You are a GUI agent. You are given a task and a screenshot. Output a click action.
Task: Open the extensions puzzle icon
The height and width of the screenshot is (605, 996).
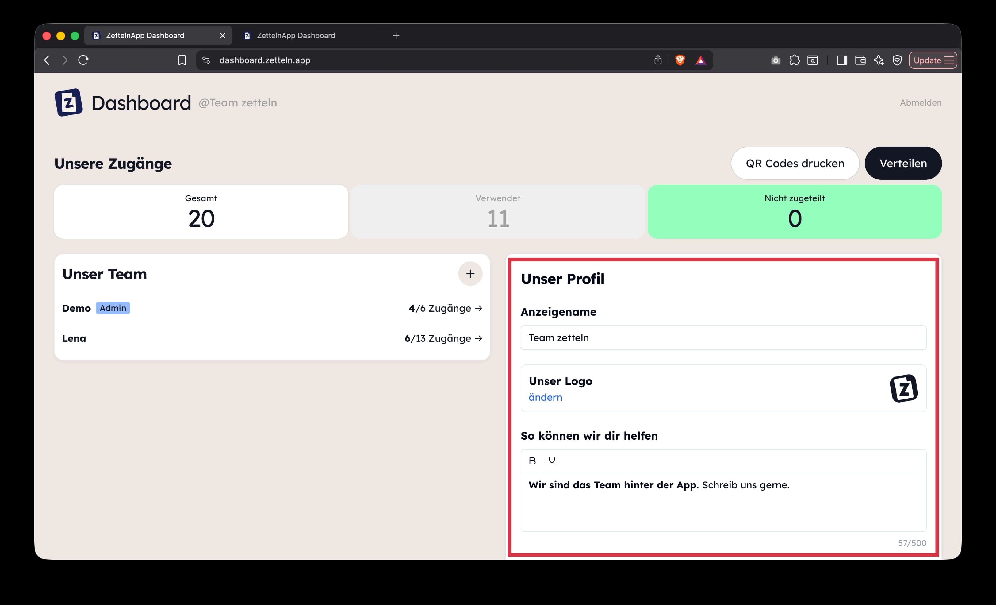click(x=794, y=60)
